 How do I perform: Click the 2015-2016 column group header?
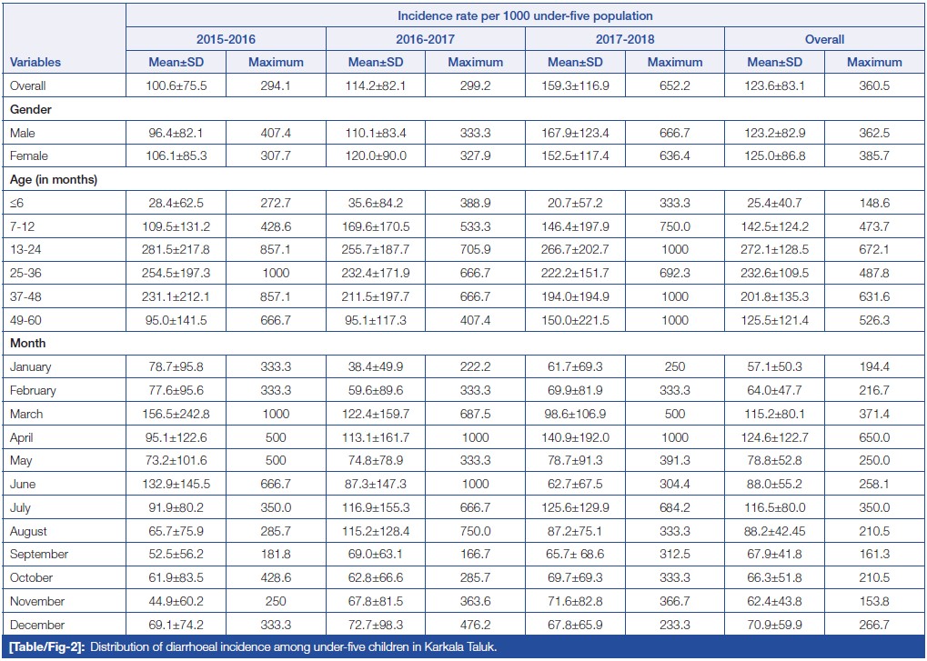pos(226,39)
